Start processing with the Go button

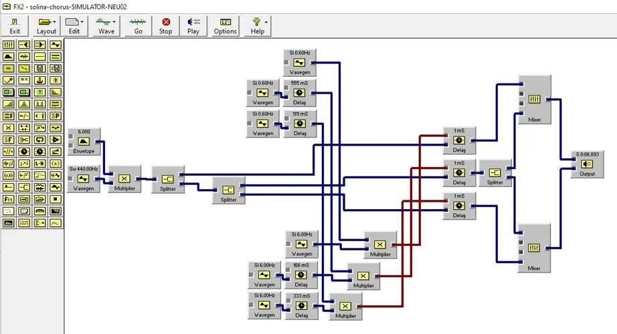138,26
